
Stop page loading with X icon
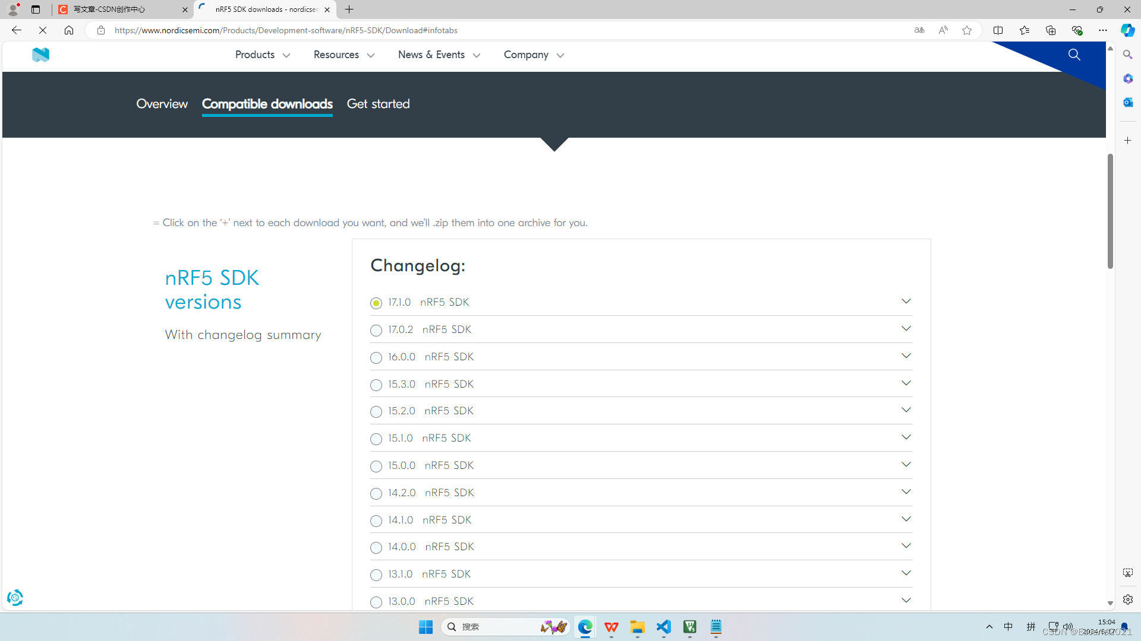pos(43,30)
